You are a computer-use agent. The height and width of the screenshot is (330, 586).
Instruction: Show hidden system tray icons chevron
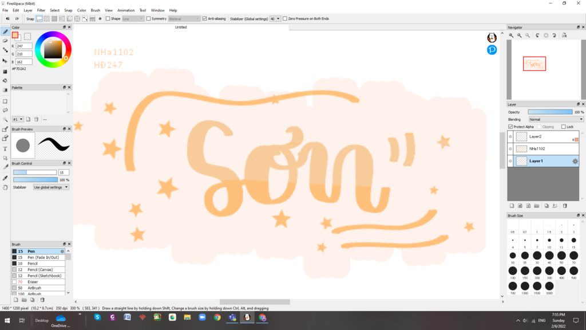518,321
